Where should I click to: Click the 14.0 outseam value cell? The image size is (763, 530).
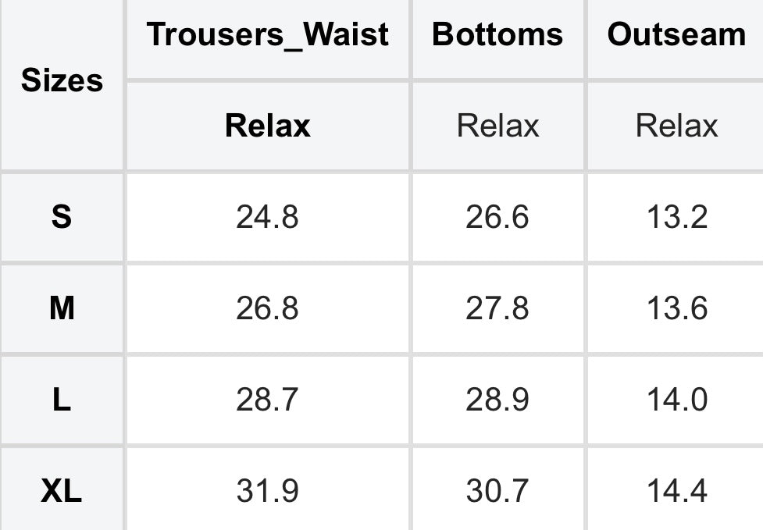(676, 400)
